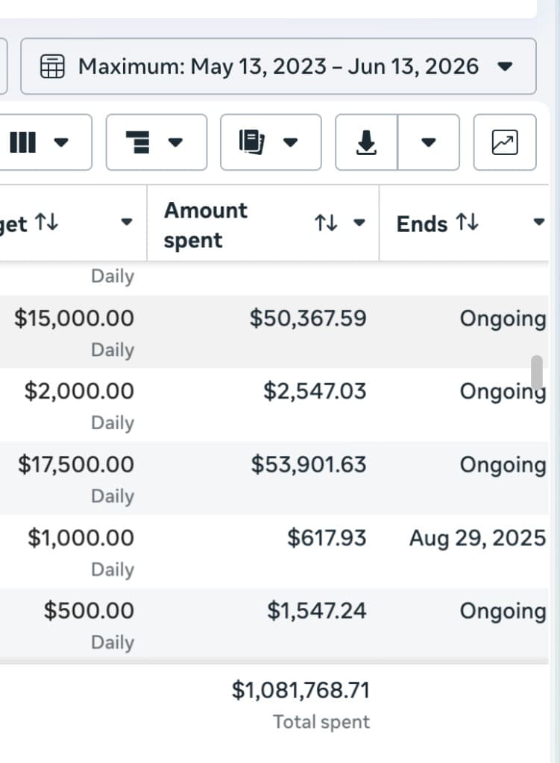560x763 pixels.
Task: Click the reports icon
Action: 252,142
